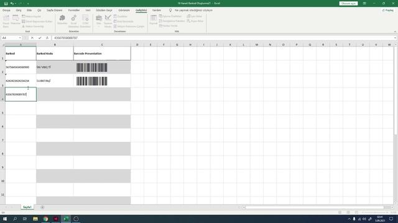The image size is (398, 223).
Task: Click İçeri Aktar XML import
Action: point(195,16)
